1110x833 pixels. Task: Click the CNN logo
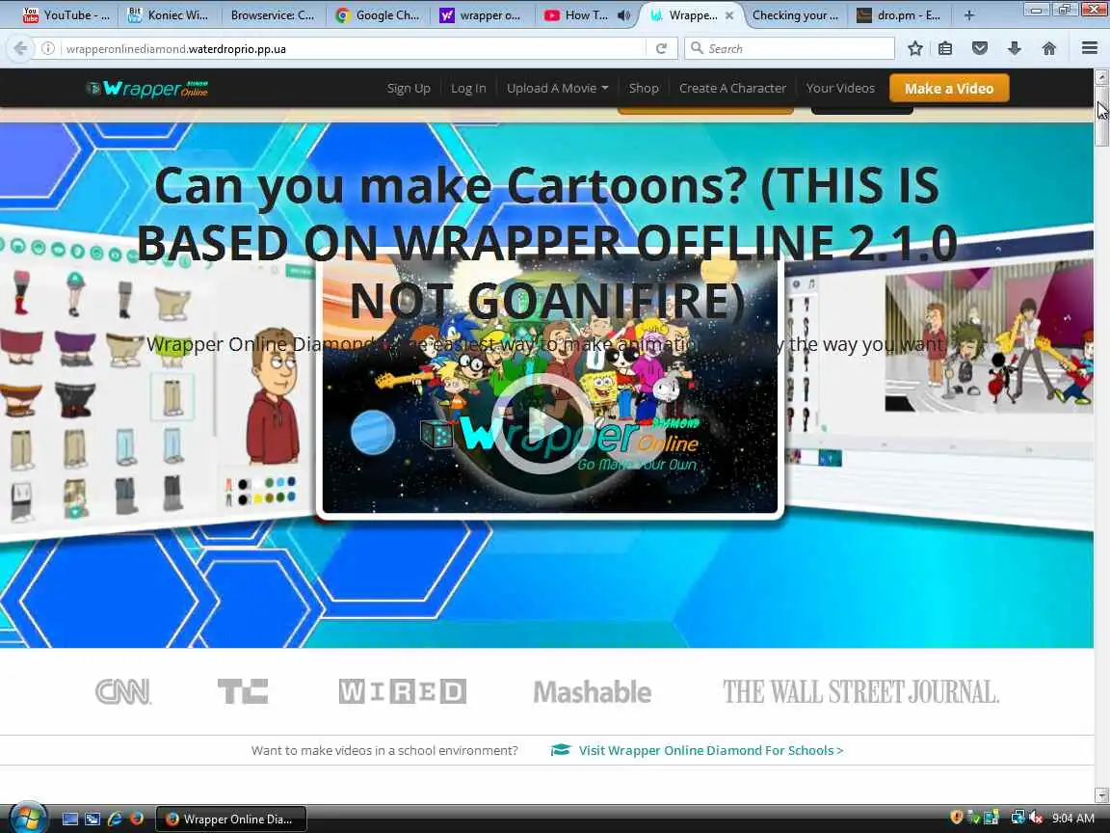(x=123, y=692)
